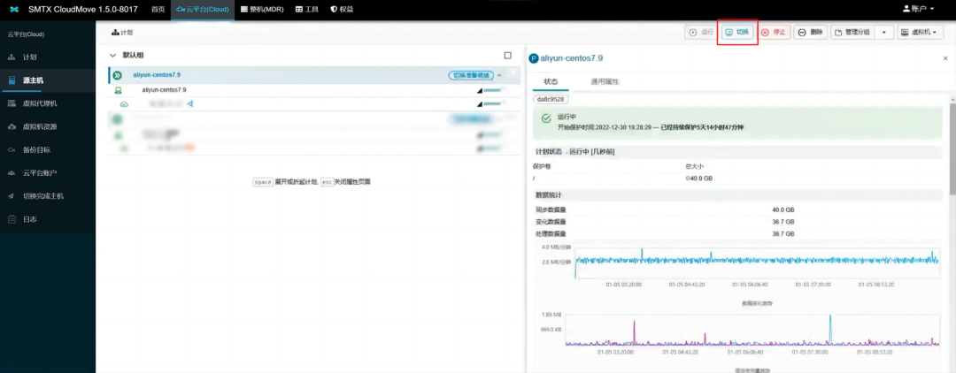Click the P badge icon beside panel title
The image size is (956, 373).
click(534, 58)
